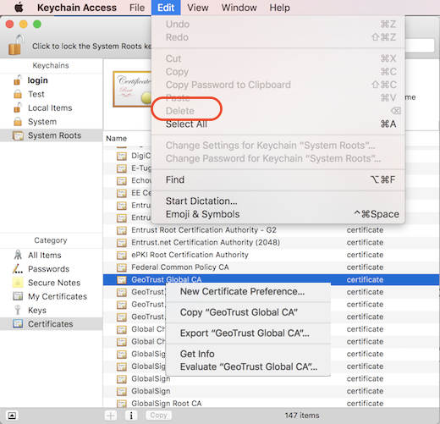Select the System Roots keychain
Image resolution: width=440 pixels, height=424 pixels.
pos(51,135)
